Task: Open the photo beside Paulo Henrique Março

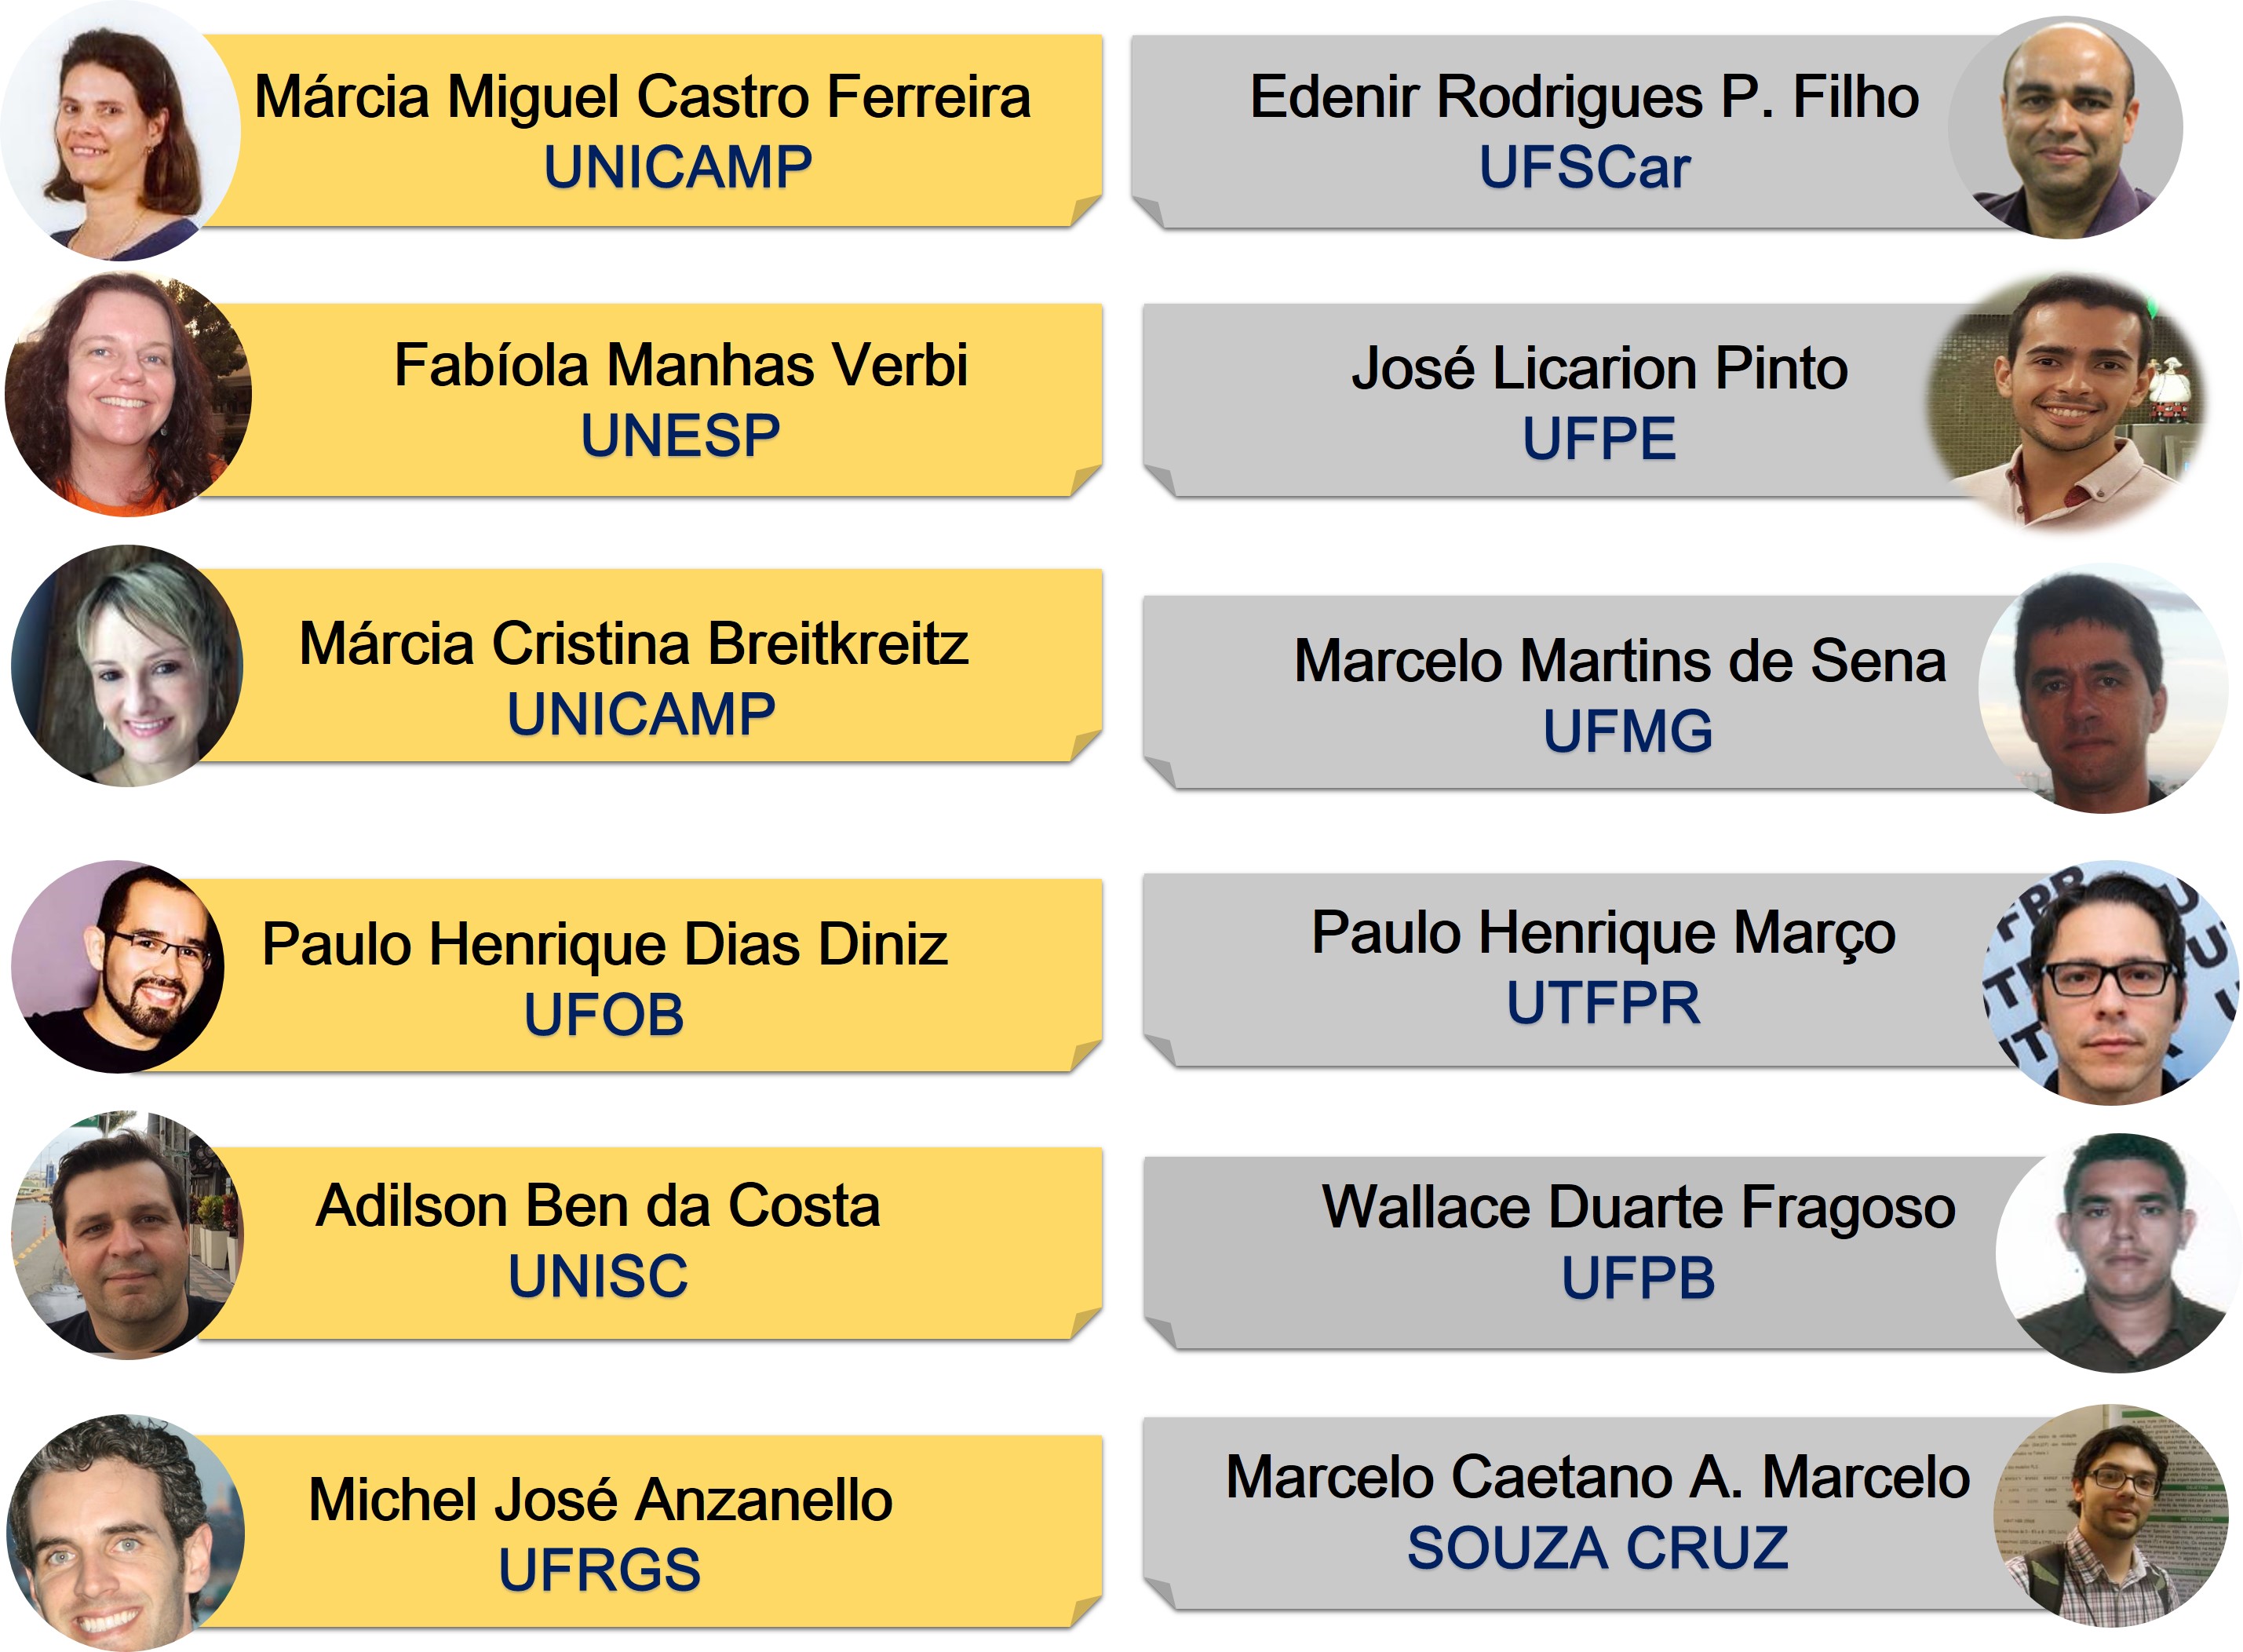Action: pyautogui.click(x=2111, y=983)
